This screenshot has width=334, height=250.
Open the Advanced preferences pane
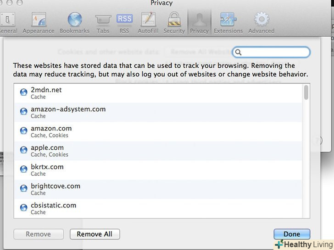pos(262,23)
